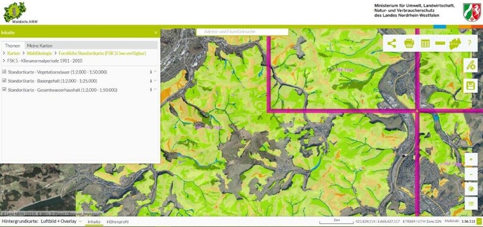Switch to Meine Karten tab
The height and width of the screenshot is (227, 483).
click(39, 46)
